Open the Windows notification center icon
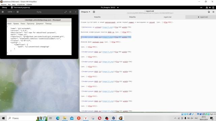The height and width of the screenshot is (121, 216). point(212,118)
